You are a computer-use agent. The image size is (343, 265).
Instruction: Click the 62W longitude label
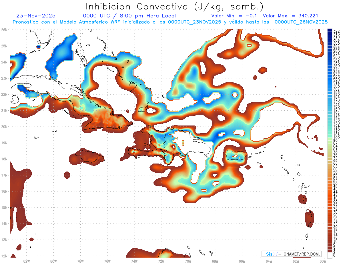tap(296, 261)
